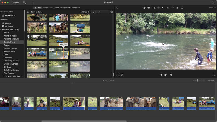Switch to the Audio & Video tab

48,8
